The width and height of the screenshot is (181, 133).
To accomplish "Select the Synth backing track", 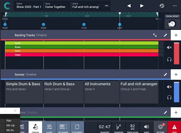I will tap(82, 43).
